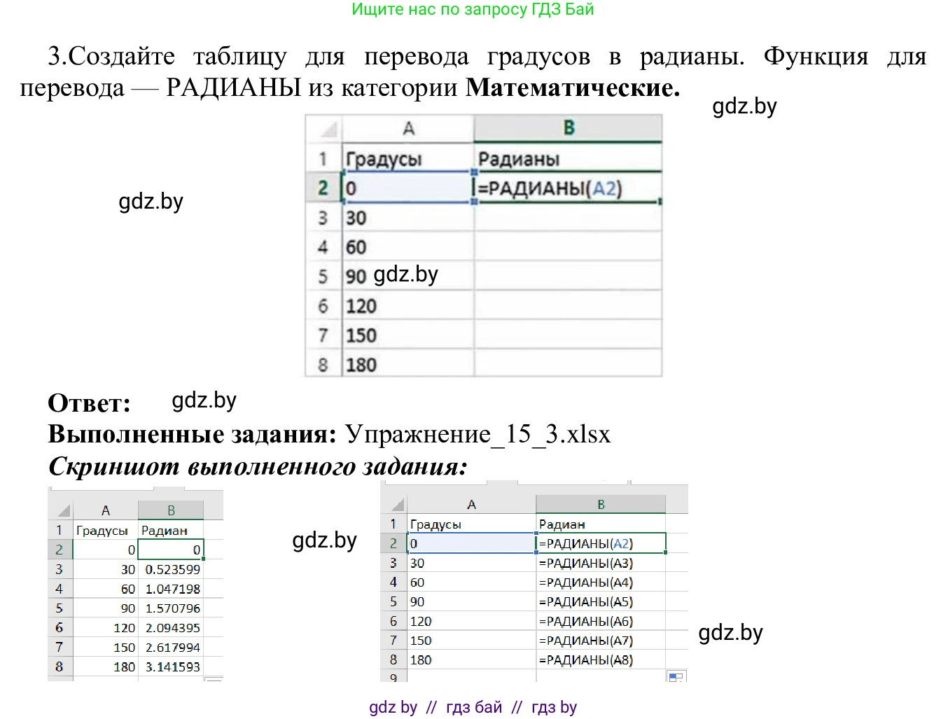
Task: Click the gdz.by watermark near the left margin
Action: (x=151, y=202)
